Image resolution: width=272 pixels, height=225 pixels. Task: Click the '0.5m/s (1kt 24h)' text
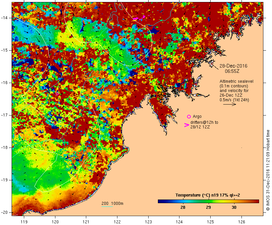pos(234,100)
